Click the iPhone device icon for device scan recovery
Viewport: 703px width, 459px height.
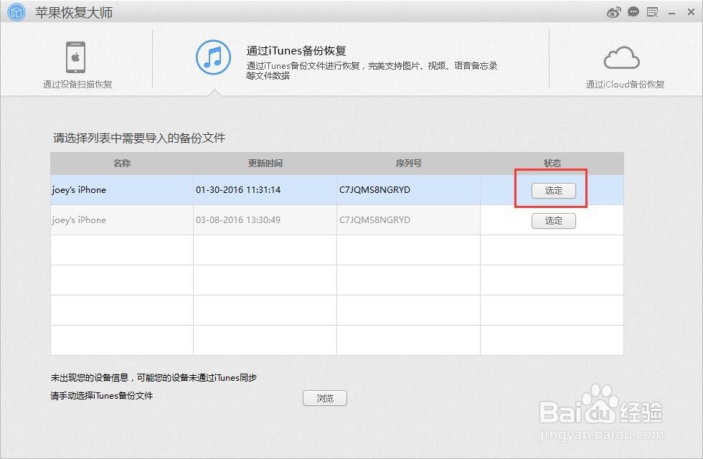tap(76, 57)
